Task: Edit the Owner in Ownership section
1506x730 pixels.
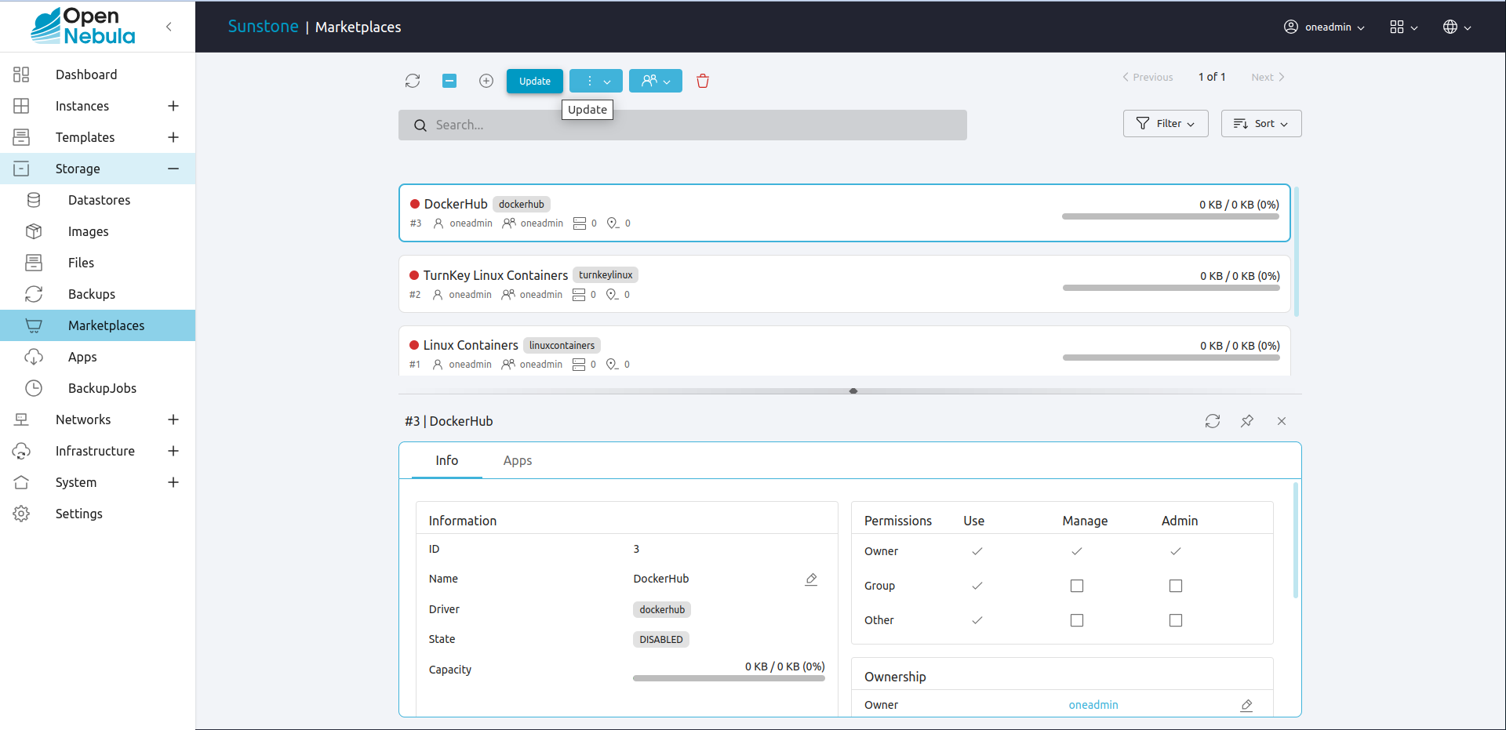Action: pos(1246,705)
